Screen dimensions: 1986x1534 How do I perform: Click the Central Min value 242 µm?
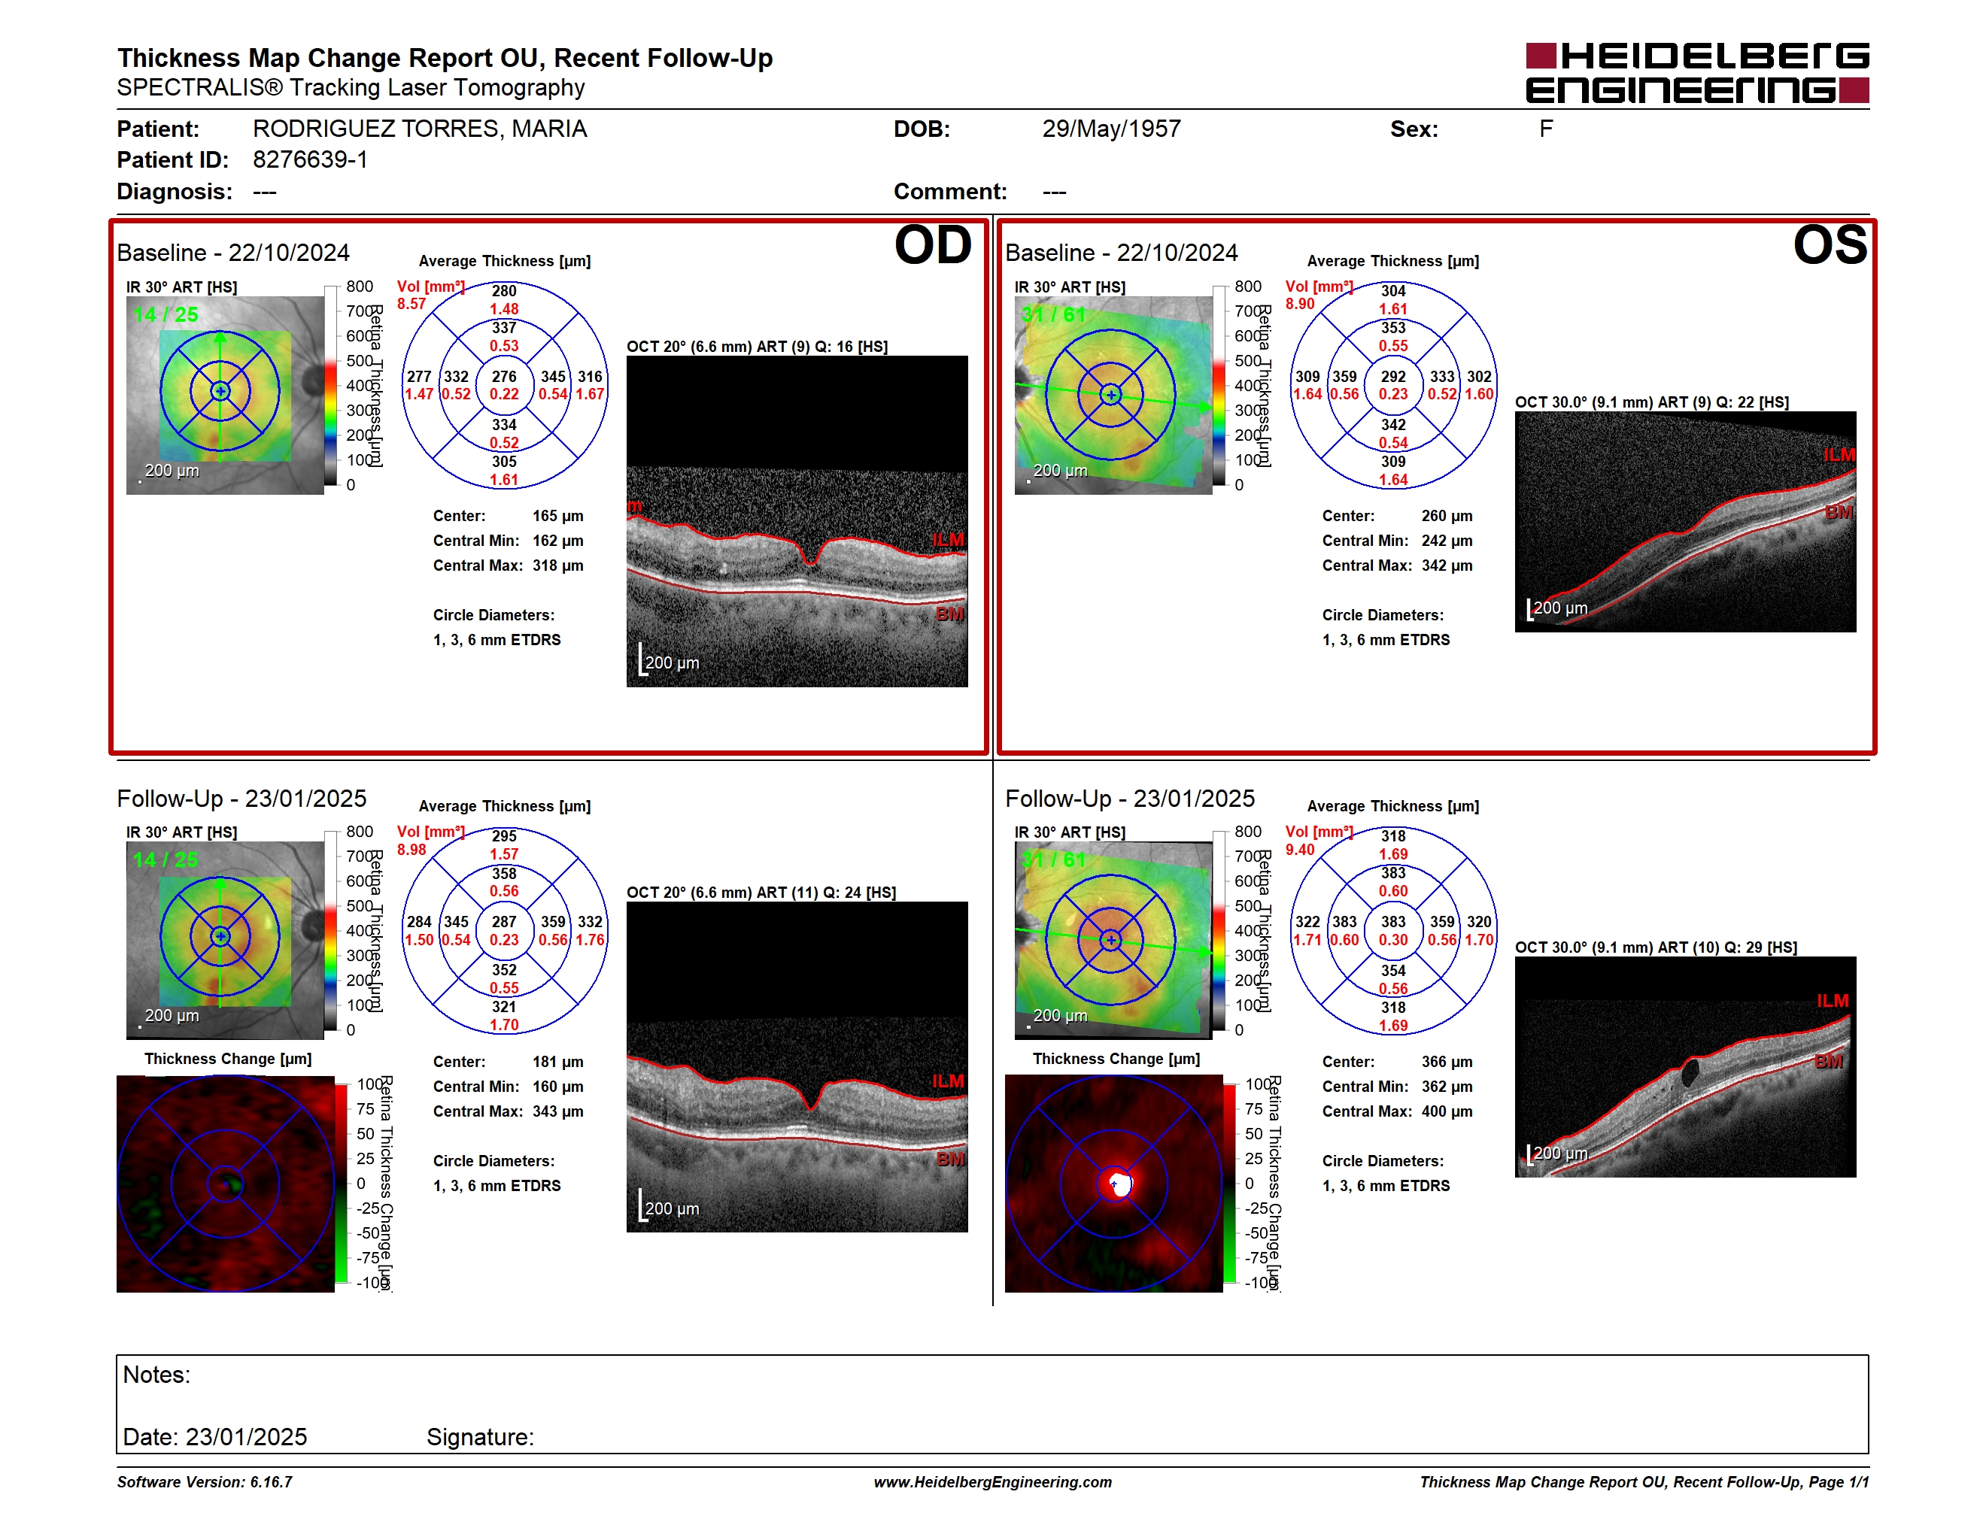point(1447,541)
